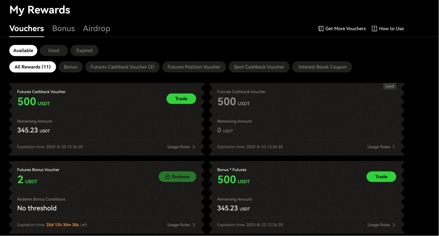Image resolution: width=439 pixels, height=236 pixels.
Task: Switch to the Bonus tab
Action: [x=63, y=29]
